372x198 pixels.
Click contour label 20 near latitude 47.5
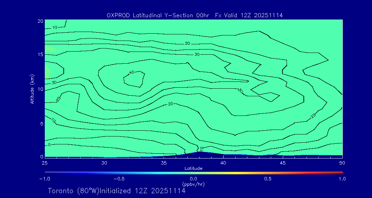click(313, 115)
